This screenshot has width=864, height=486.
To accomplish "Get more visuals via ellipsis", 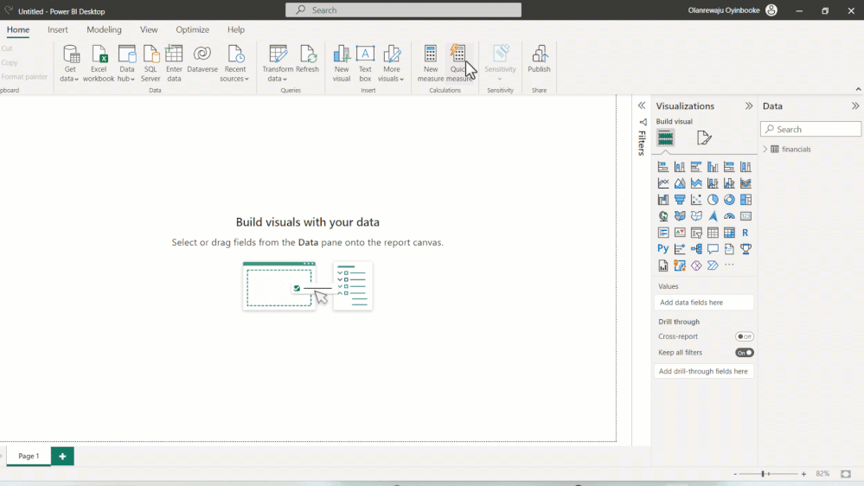I will click(x=729, y=265).
